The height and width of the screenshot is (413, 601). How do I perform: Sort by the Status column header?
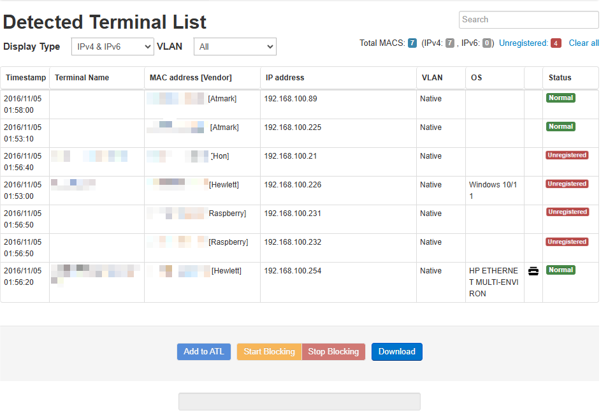coord(560,78)
